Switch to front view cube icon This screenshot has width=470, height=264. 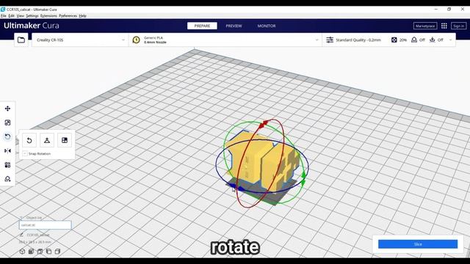pyautogui.click(x=31, y=252)
